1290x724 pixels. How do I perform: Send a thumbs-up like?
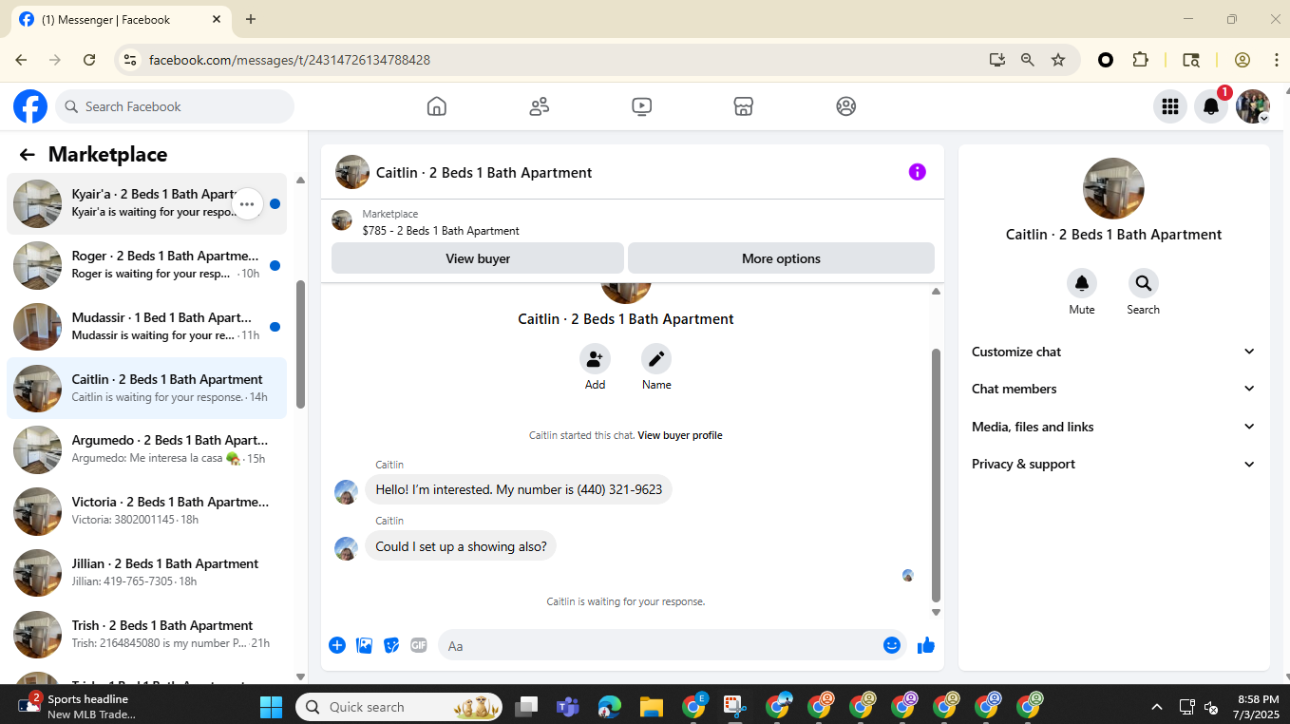(926, 645)
